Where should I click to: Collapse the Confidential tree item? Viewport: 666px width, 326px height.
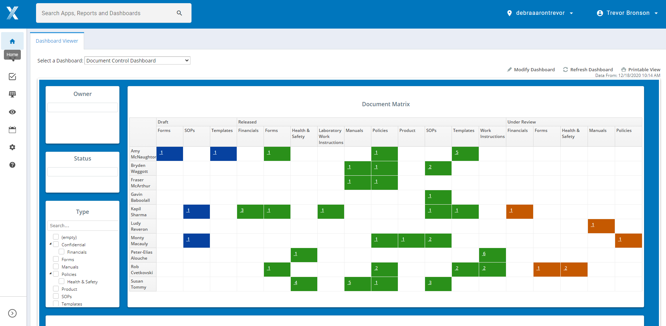coord(50,243)
